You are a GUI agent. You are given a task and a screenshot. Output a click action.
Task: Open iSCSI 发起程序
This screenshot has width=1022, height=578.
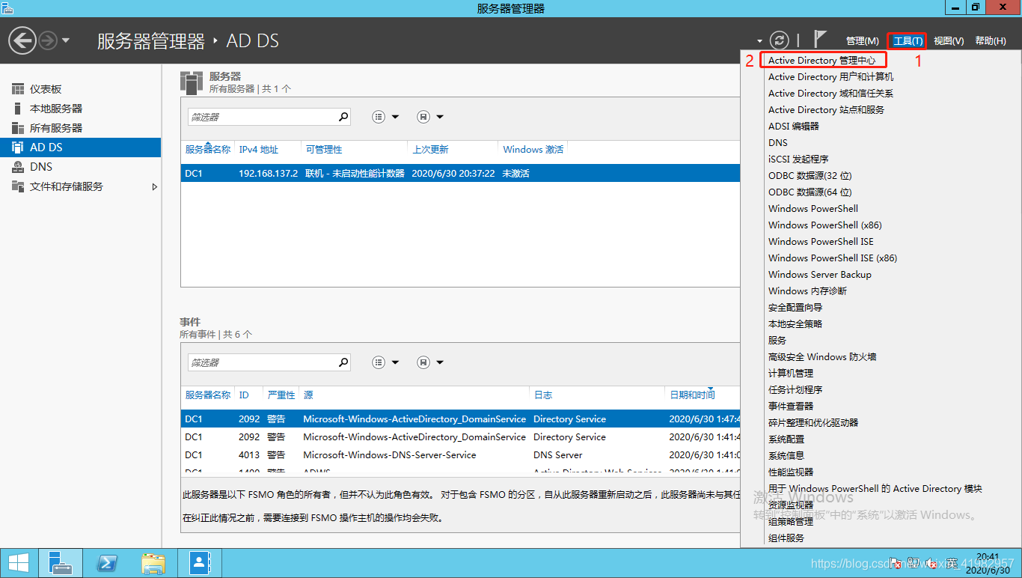tap(798, 159)
